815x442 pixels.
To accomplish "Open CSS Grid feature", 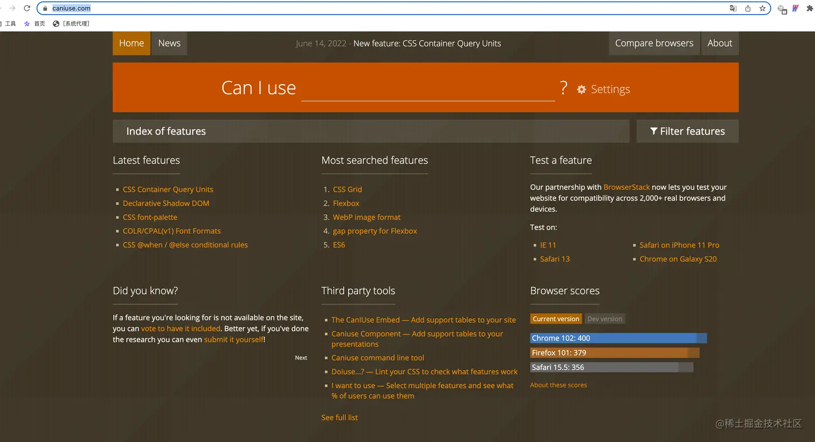I will click(x=348, y=189).
